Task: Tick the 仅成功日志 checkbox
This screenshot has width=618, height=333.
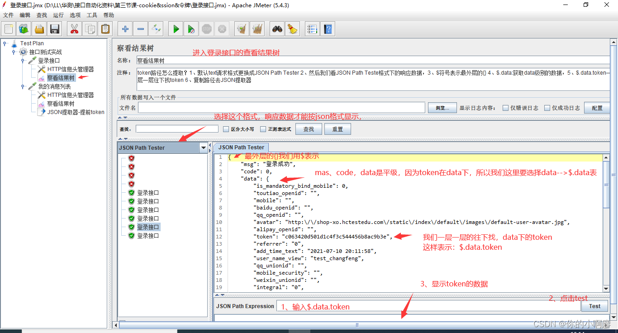Action: pos(547,108)
